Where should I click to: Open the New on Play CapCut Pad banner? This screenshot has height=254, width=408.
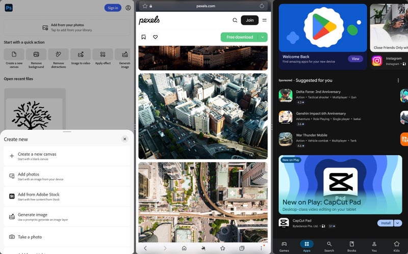click(x=340, y=185)
